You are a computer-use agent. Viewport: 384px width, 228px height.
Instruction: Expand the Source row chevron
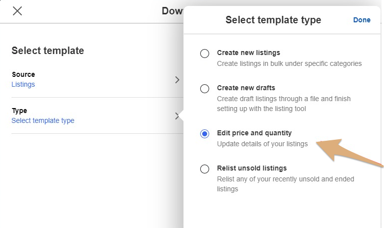point(177,80)
